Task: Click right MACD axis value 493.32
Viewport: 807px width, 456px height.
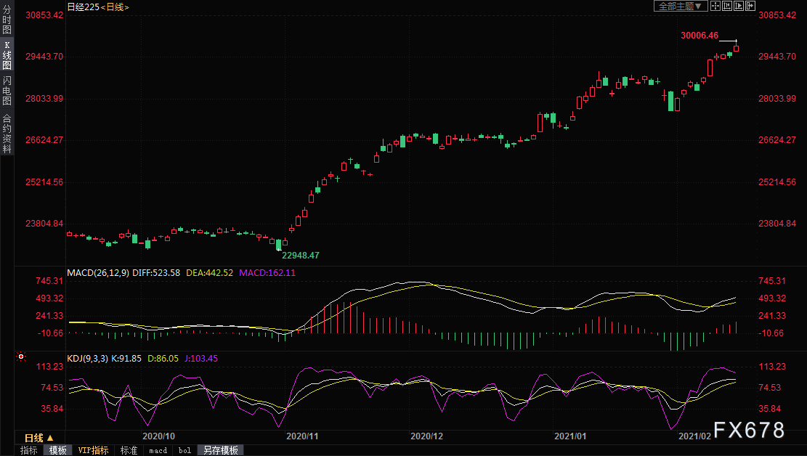Action: pos(772,298)
